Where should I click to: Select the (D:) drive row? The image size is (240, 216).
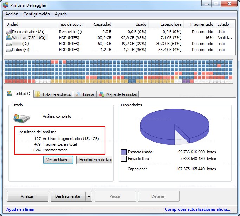pos(120,44)
